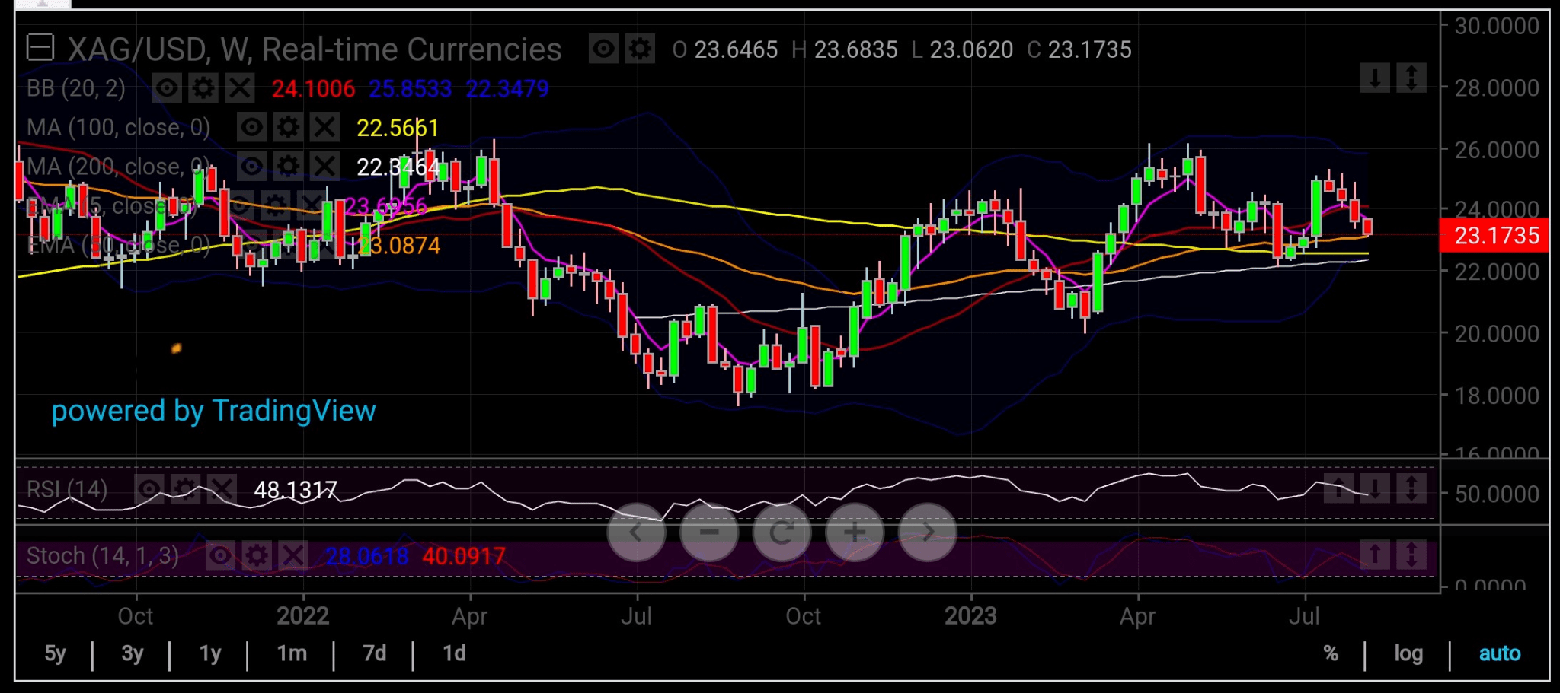Screen dimensions: 1560x693
Task: Click the RSI (14) legend label
Action: (x=67, y=489)
